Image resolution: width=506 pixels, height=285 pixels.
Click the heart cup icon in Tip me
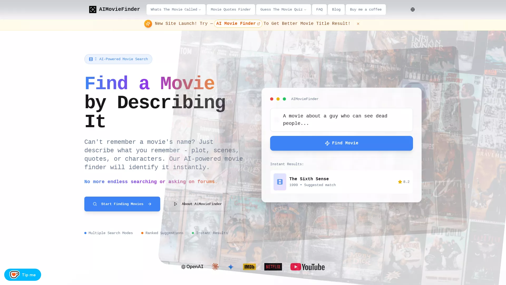point(14,275)
